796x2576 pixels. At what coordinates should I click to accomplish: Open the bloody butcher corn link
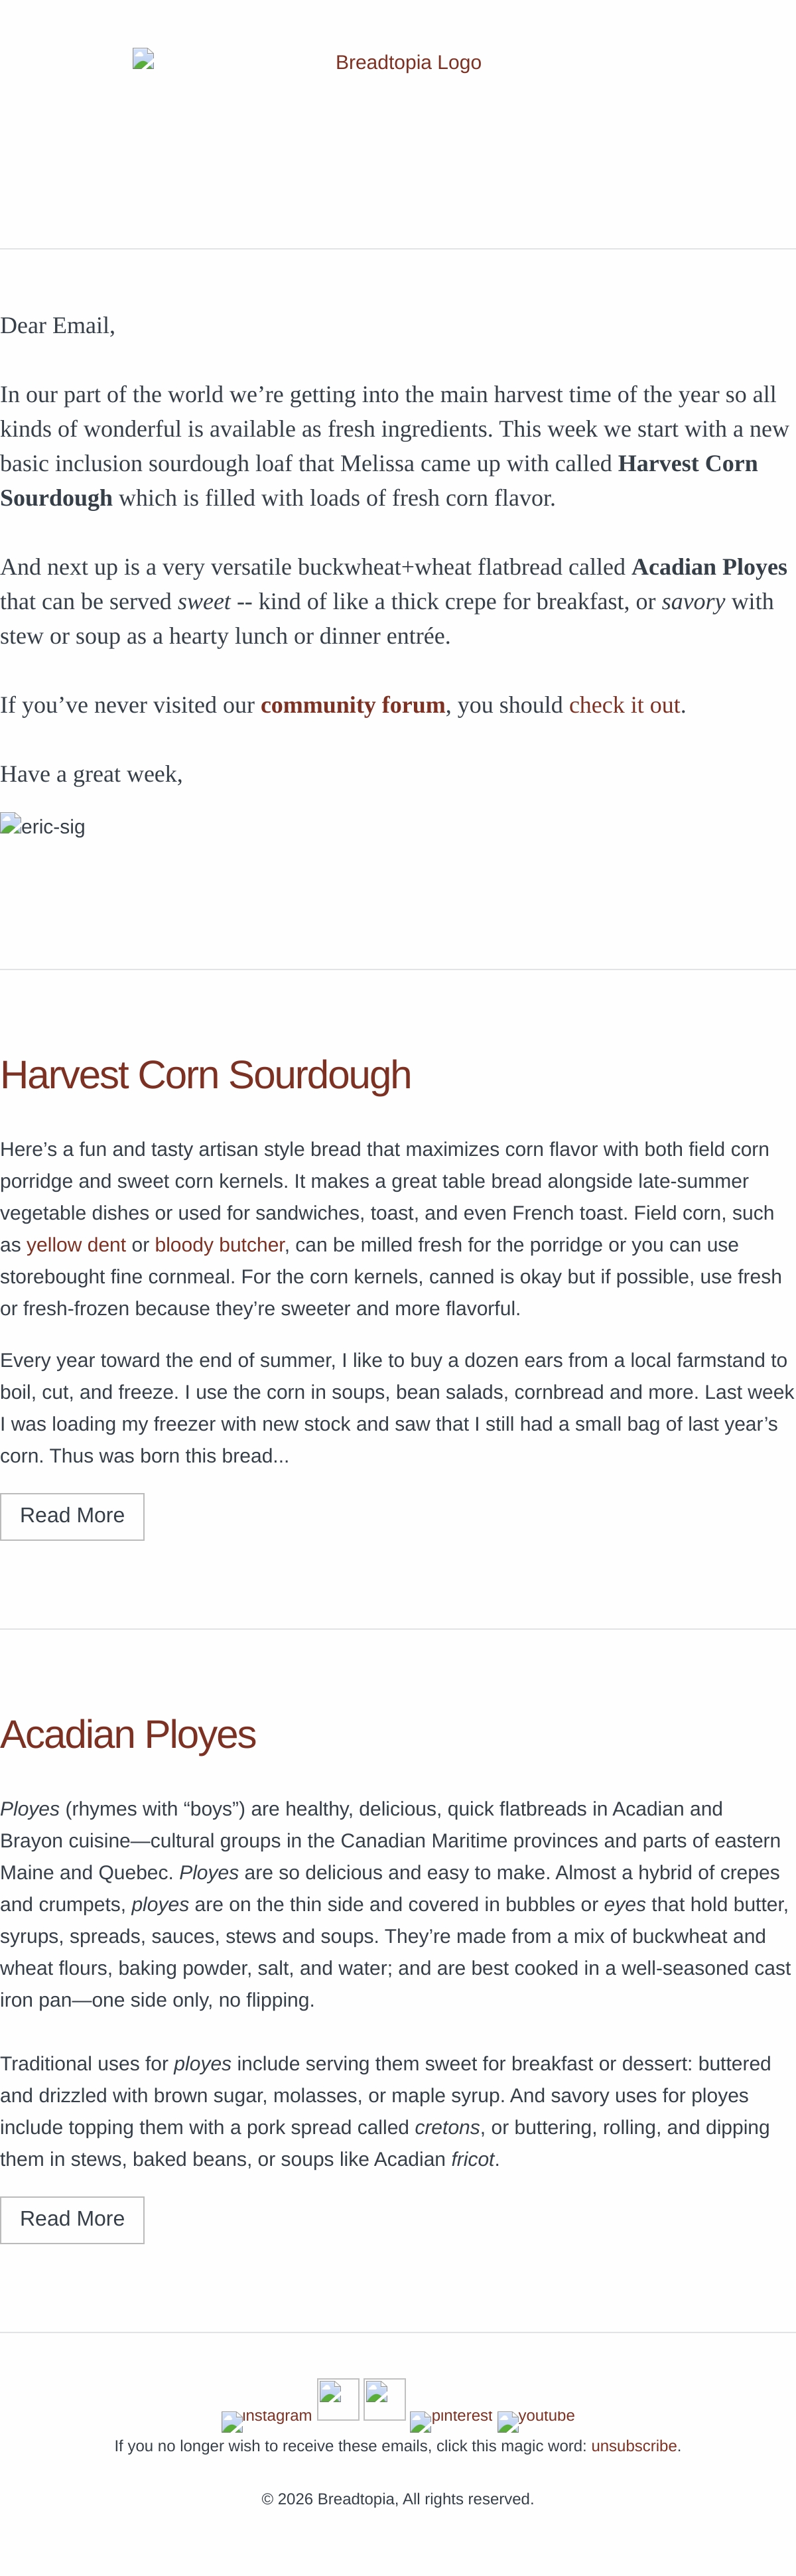pyautogui.click(x=220, y=1245)
